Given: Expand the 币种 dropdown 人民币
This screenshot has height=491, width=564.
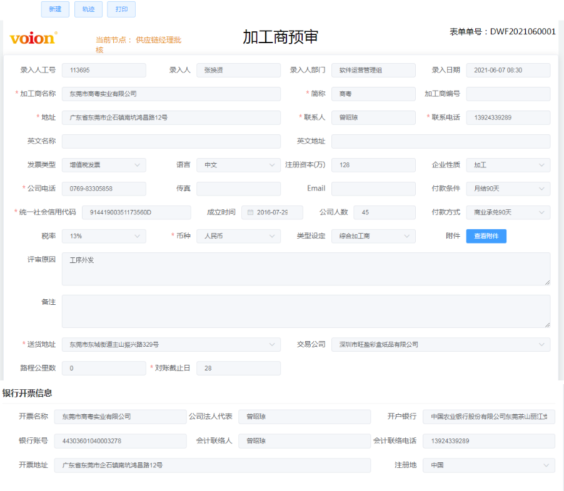Looking at the screenshot, I should click(x=238, y=236).
